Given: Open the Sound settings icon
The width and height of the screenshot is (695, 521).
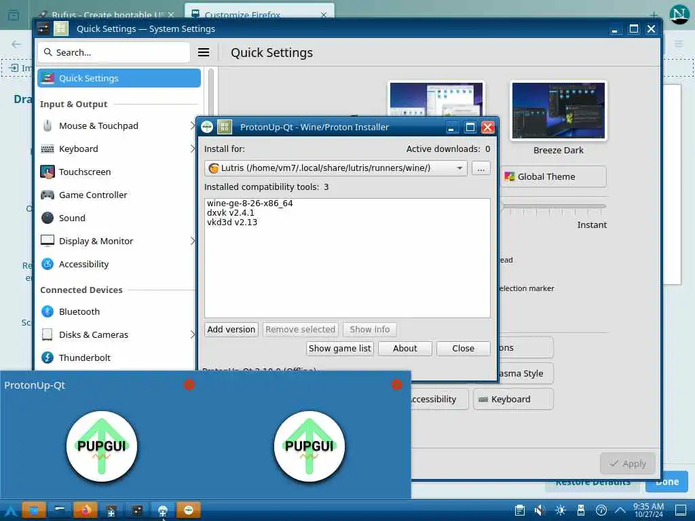Looking at the screenshot, I should [48, 218].
